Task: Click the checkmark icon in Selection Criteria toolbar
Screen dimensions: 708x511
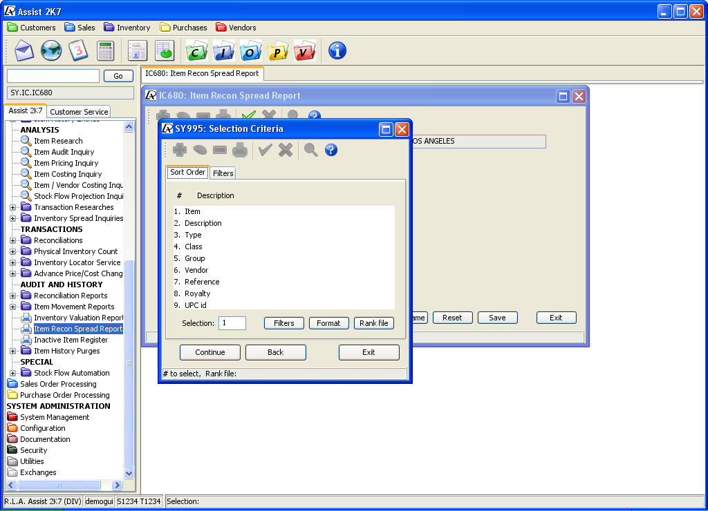Action: [265, 150]
